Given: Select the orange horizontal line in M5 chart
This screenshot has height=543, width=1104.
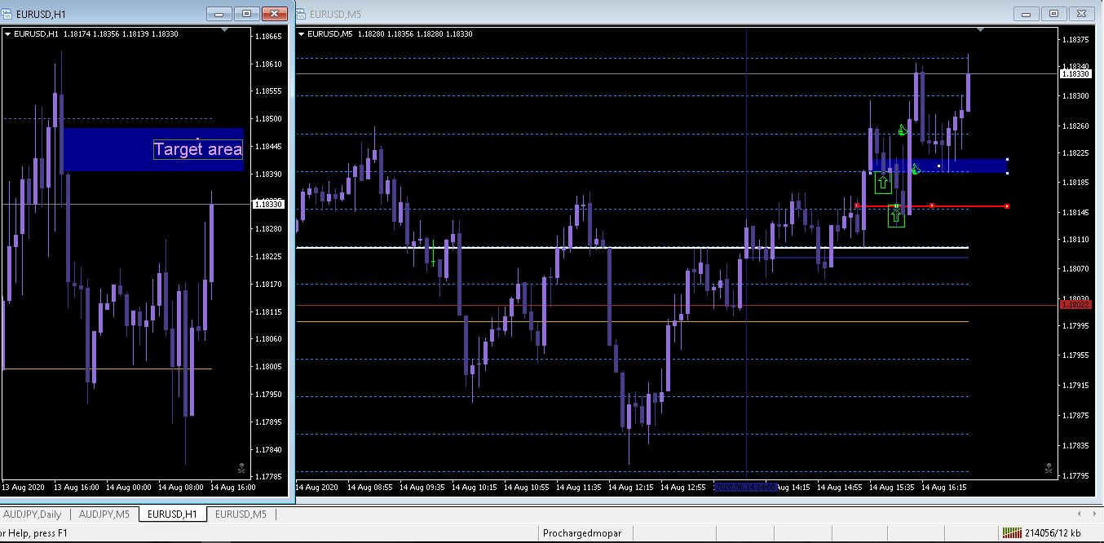Looking at the screenshot, I should coord(632,321).
